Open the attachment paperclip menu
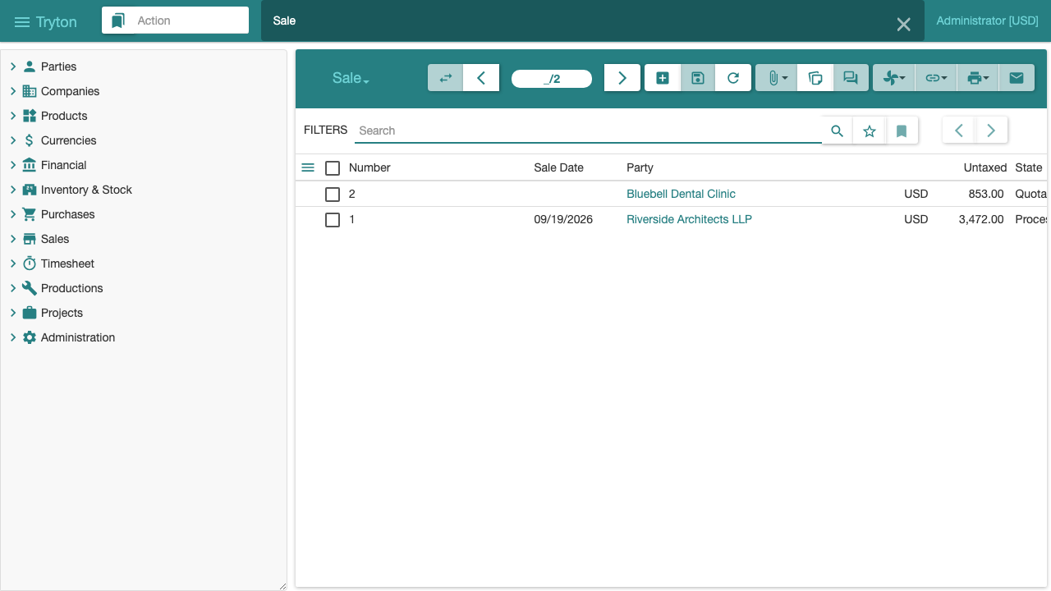This screenshot has height=591, width=1051. tap(777, 78)
